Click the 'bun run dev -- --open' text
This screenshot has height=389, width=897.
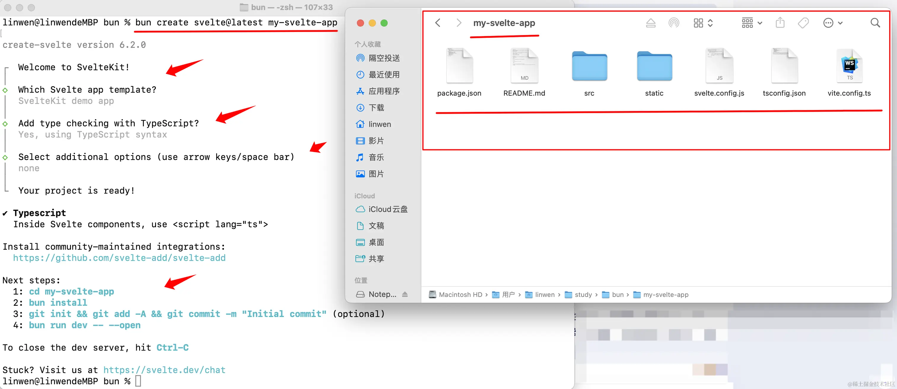coord(85,325)
